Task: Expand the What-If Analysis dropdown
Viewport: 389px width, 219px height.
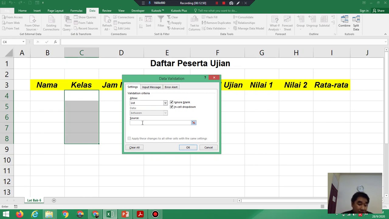Action: click(274, 27)
